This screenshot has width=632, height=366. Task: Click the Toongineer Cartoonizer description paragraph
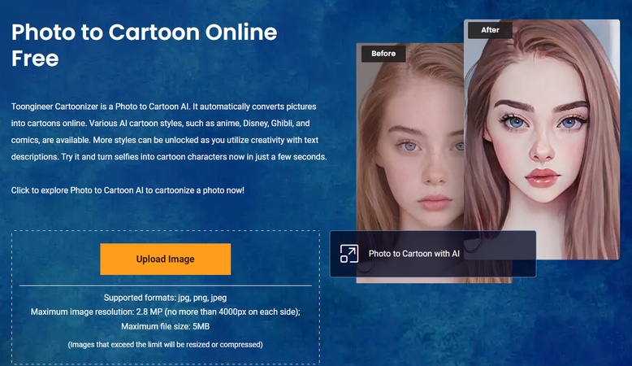pyautogui.click(x=169, y=132)
